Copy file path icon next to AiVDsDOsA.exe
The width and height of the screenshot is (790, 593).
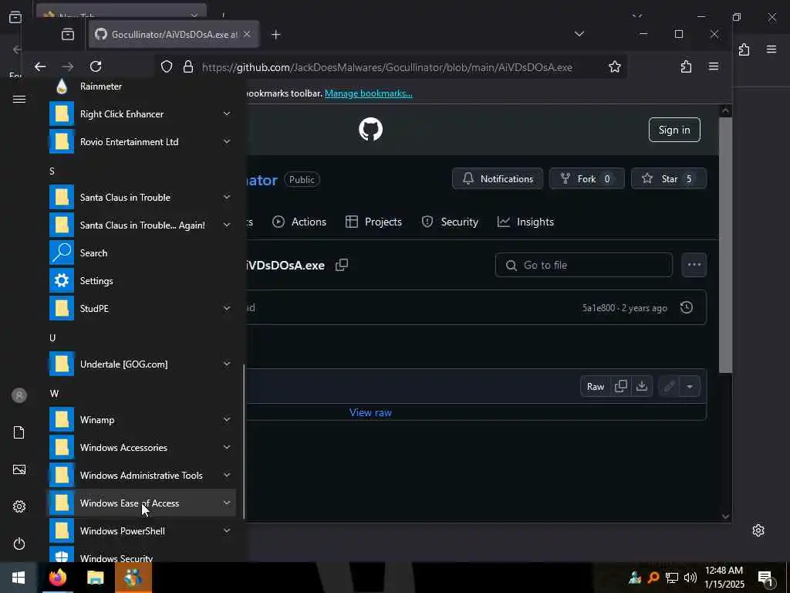[x=342, y=265]
